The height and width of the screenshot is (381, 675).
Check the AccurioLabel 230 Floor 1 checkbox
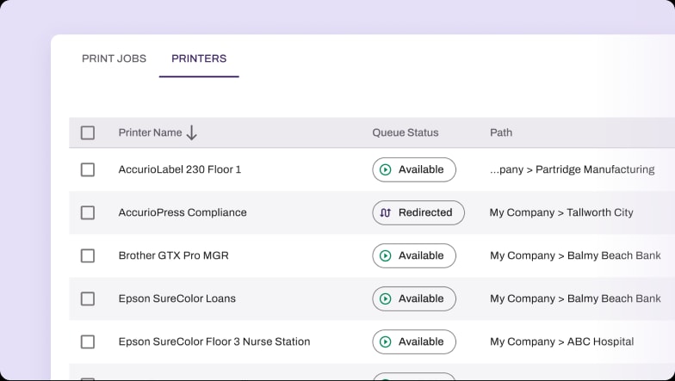click(88, 169)
